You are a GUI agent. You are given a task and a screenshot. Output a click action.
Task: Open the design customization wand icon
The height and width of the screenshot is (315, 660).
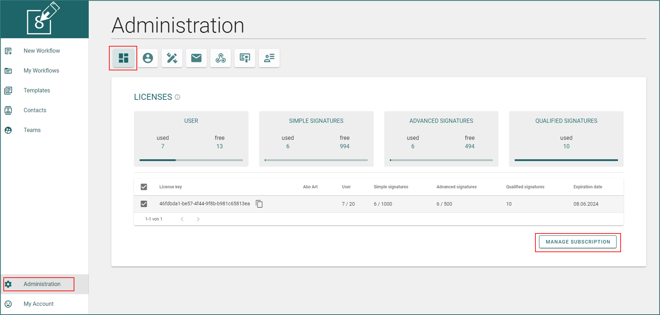click(x=172, y=58)
